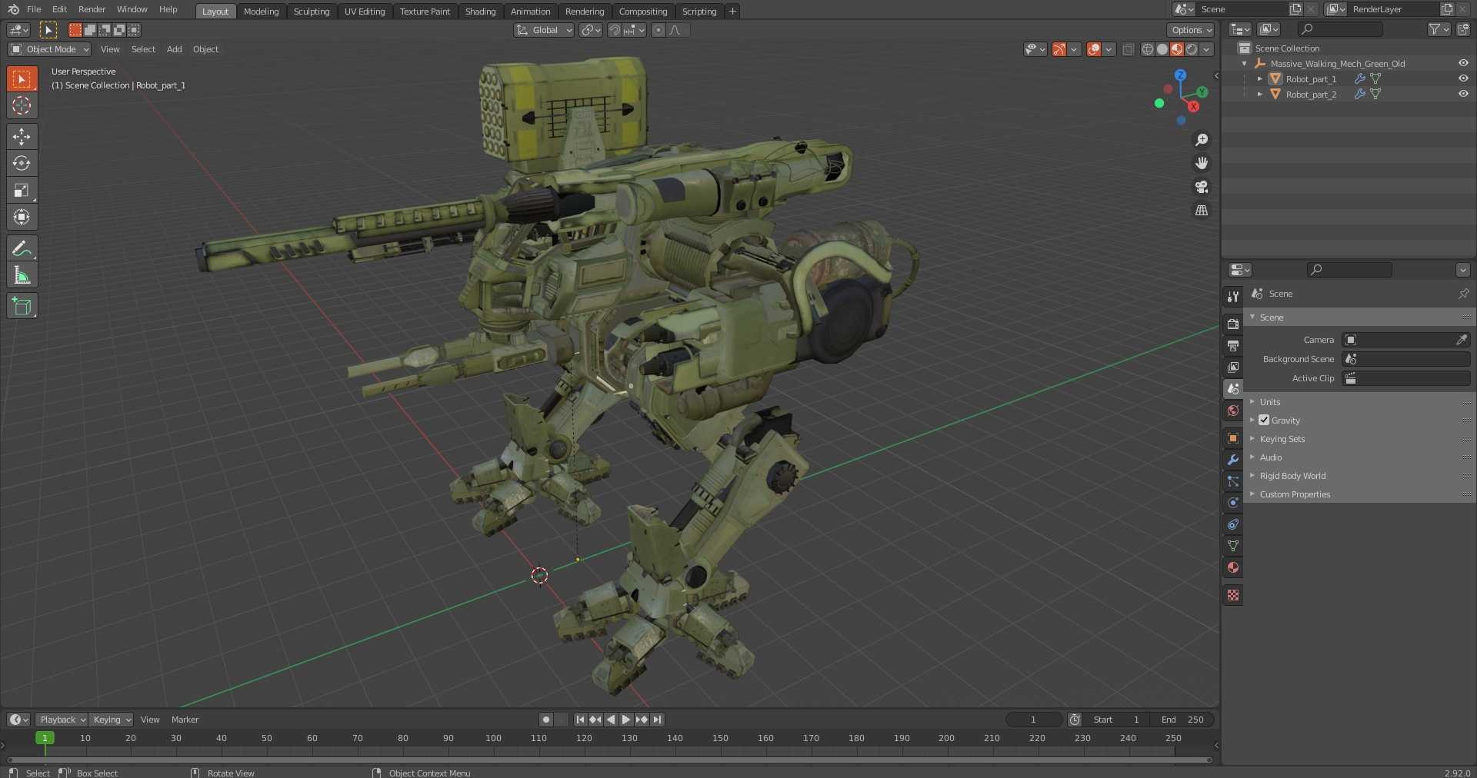
Task: Hide Robot_part_2 in the outliner
Action: (x=1463, y=94)
